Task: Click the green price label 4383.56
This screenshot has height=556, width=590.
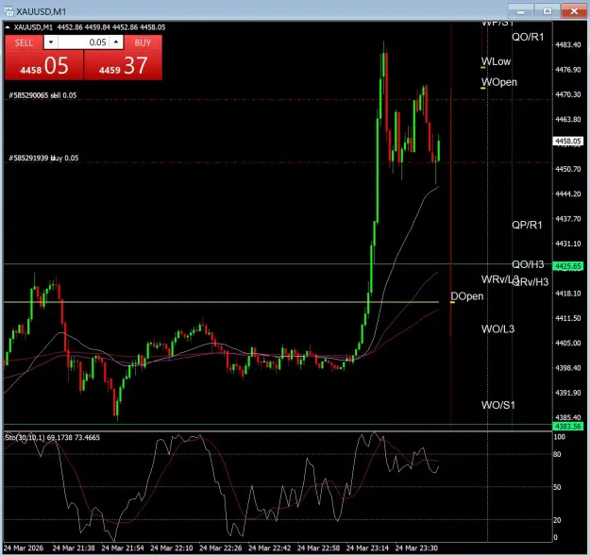Action: 568,427
